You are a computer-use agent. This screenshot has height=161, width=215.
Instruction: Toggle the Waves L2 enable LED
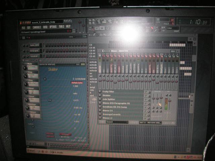(146, 118)
